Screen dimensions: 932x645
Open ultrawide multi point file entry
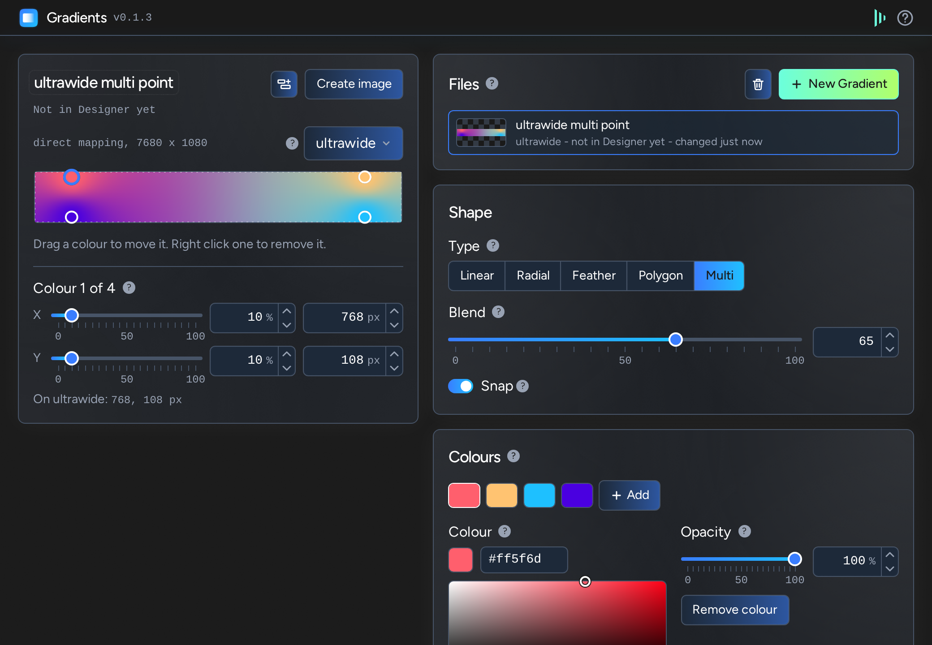click(x=673, y=133)
